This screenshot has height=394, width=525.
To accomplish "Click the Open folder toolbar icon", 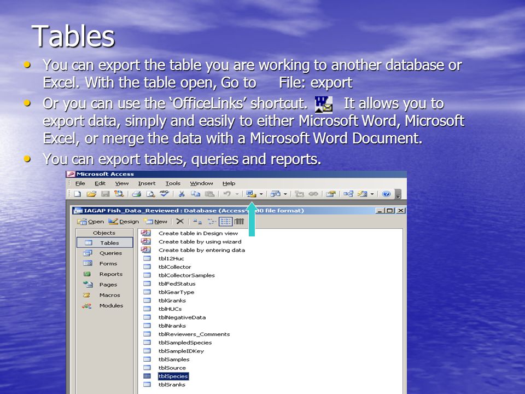I will pyautogui.click(x=91, y=194).
